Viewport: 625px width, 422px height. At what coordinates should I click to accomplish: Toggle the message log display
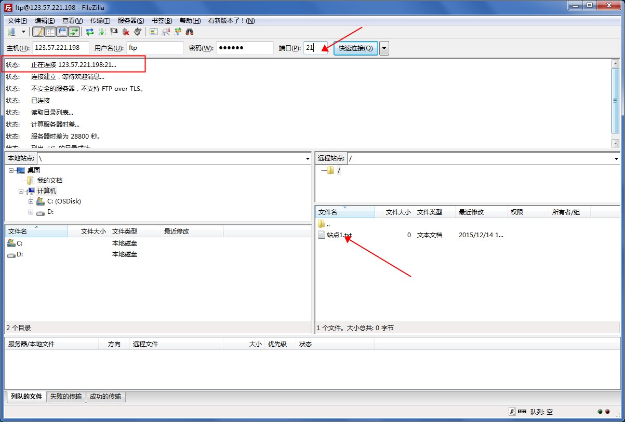38,32
